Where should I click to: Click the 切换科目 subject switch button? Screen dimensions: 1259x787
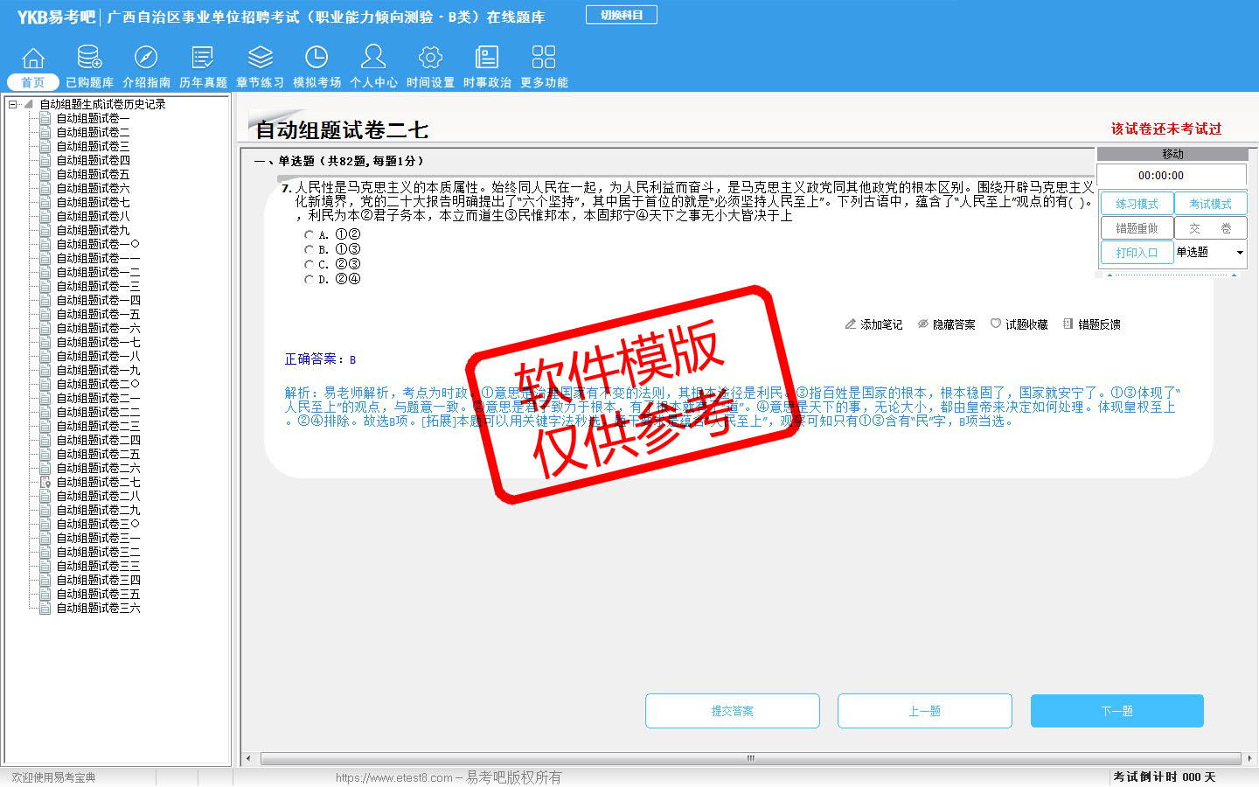click(622, 15)
